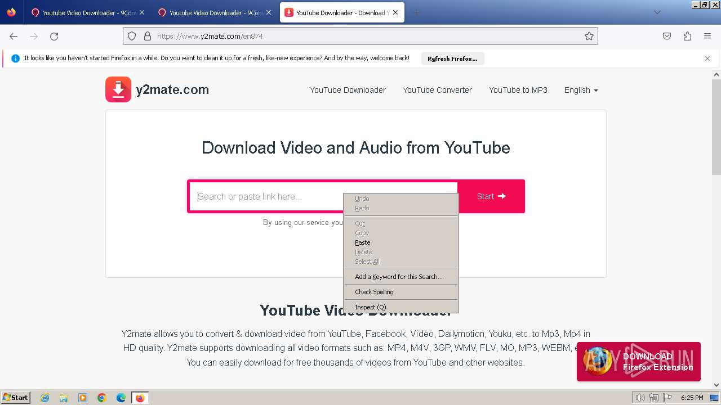This screenshot has width=721, height=405.
Task: Click the Action Center flag tray icon
Action: coord(666,398)
